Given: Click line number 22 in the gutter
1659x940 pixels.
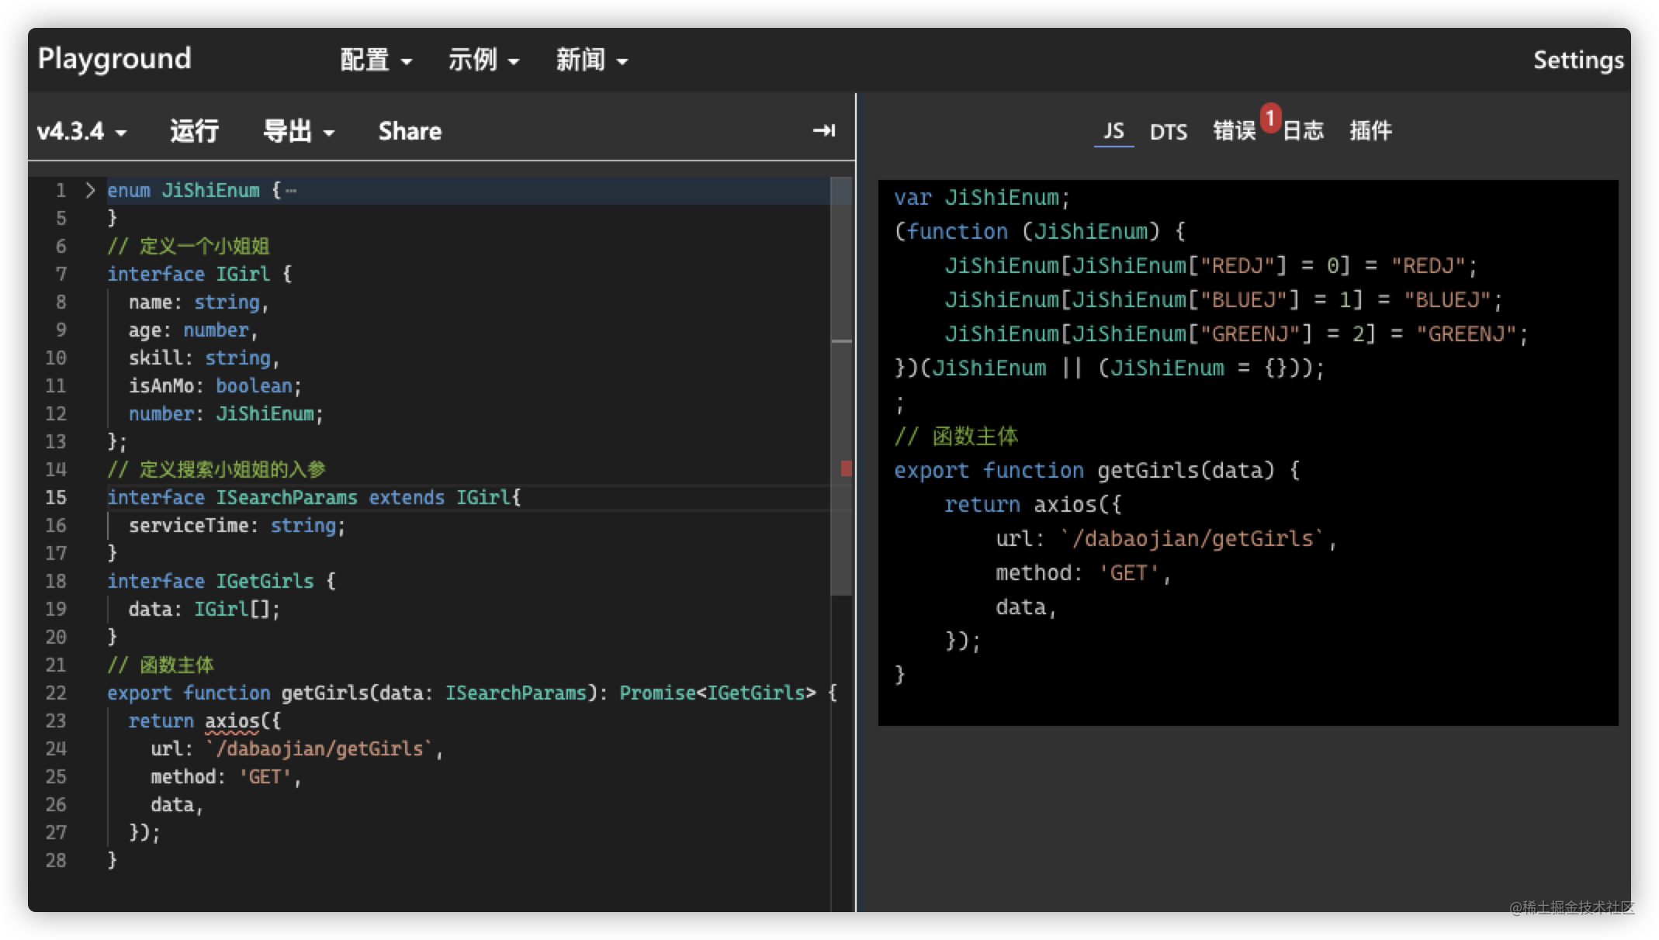Looking at the screenshot, I should coord(56,693).
